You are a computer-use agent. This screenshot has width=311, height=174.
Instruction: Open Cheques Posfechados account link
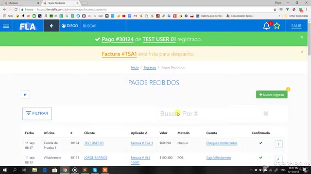(x=222, y=143)
